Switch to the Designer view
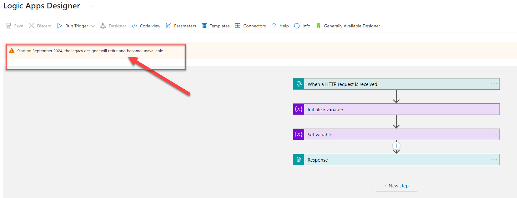Image resolution: width=517 pixels, height=198 pixels. [113, 26]
